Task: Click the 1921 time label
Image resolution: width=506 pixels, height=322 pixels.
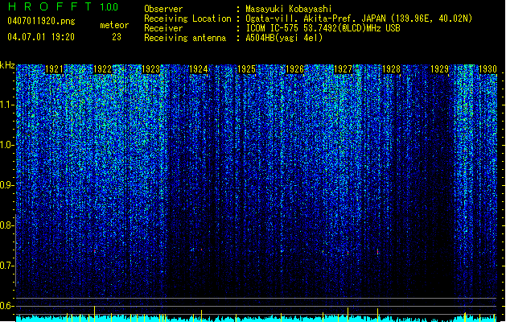Action: pyautogui.click(x=54, y=69)
